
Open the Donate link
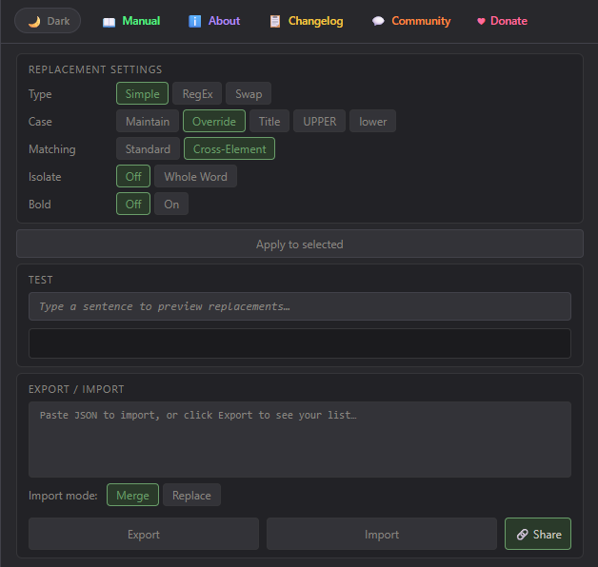click(x=508, y=21)
